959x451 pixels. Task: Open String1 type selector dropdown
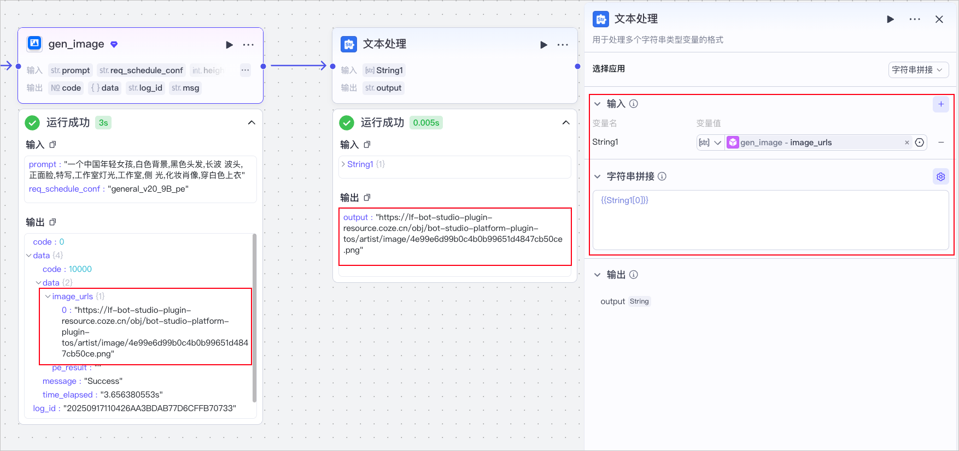pyautogui.click(x=710, y=143)
